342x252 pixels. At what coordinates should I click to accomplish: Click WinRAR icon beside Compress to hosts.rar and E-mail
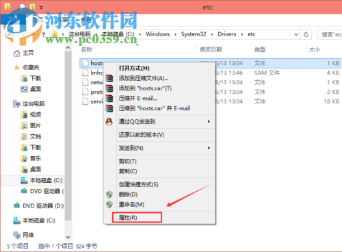pos(109,108)
